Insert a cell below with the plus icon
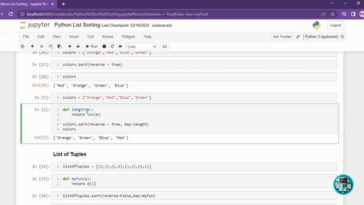 pyautogui.click(x=32, y=47)
